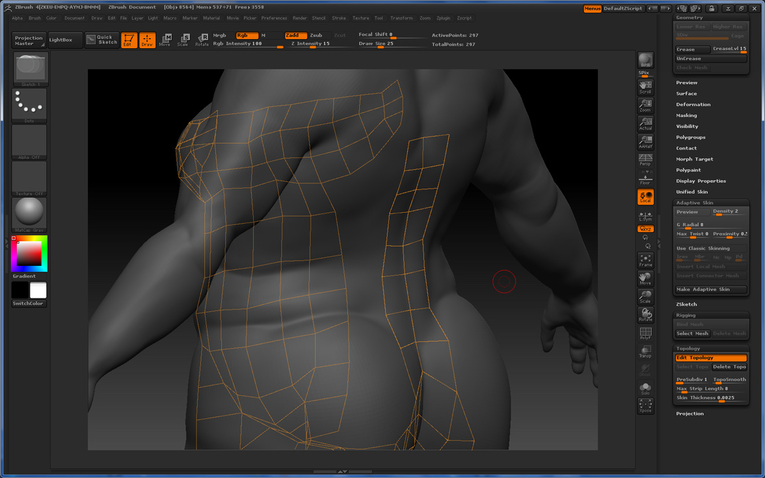Switch to Scale mode with the S icon

click(183, 40)
